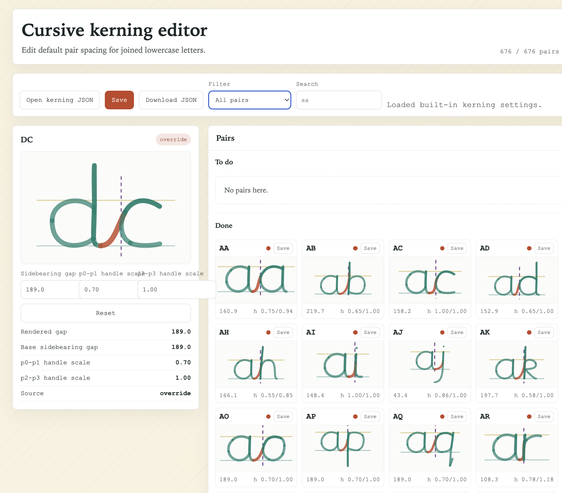The image size is (562, 493).
Task: Click the red status dot on AK card
Action: [x=529, y=333]
